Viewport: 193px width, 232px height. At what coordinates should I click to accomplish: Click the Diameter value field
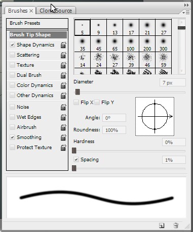[173, 83]
